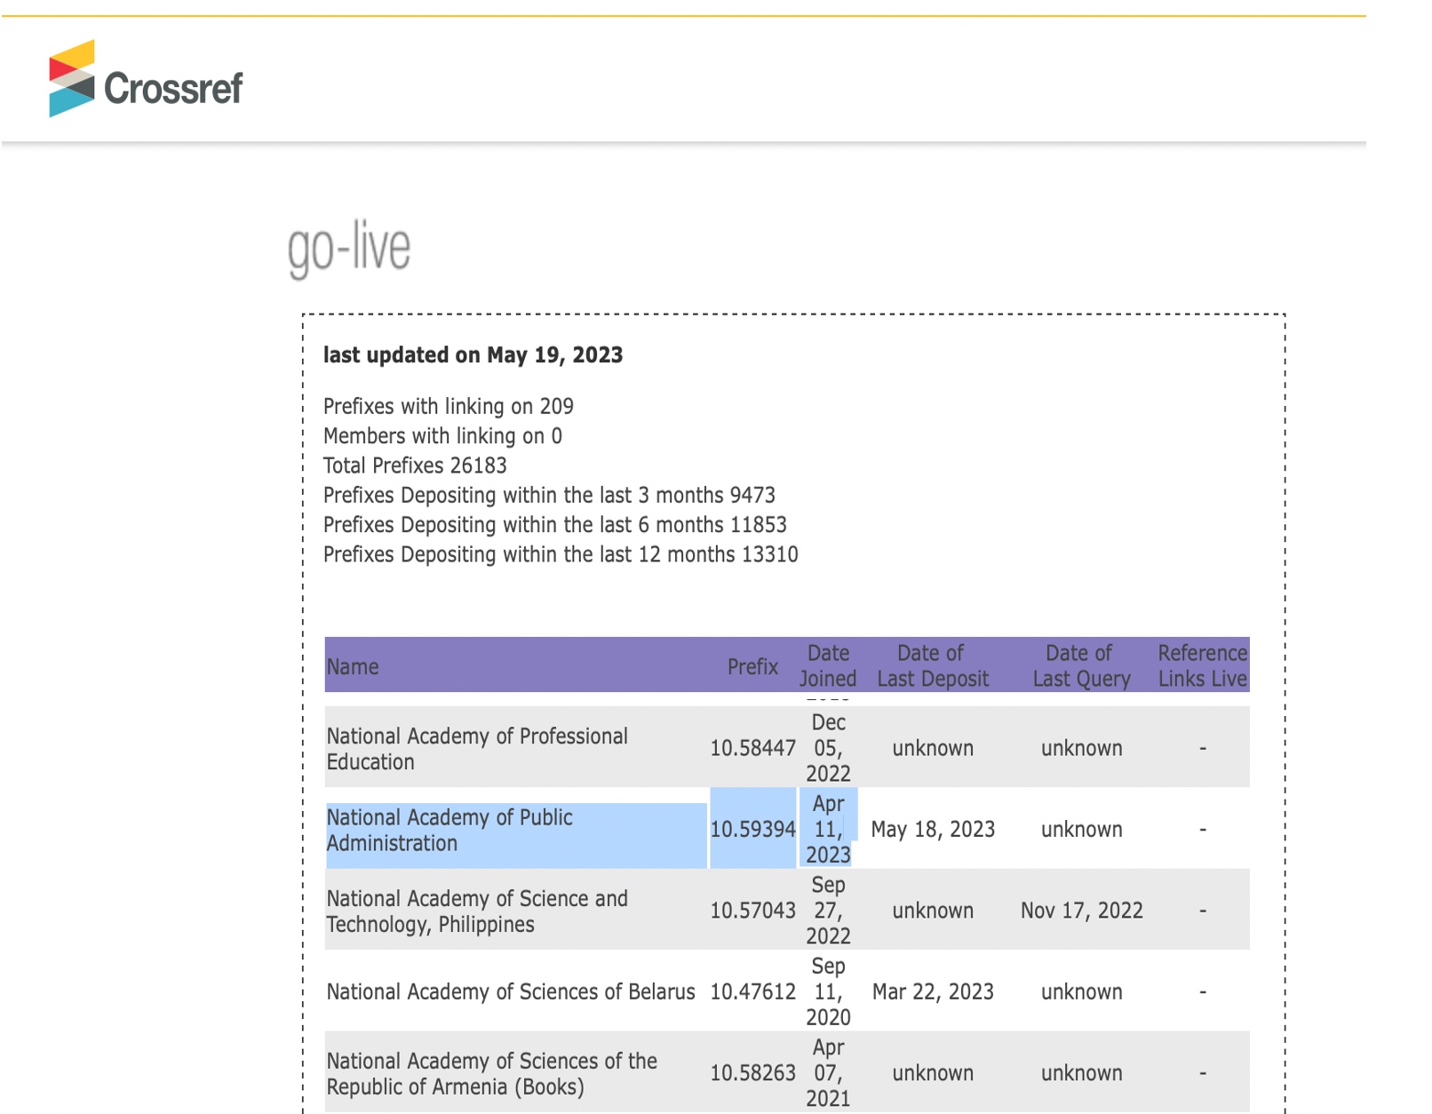Click the Crossref logo

[146, 78]
